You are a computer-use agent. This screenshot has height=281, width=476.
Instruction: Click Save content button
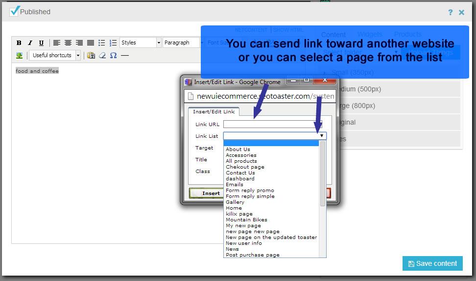[432, 263]
